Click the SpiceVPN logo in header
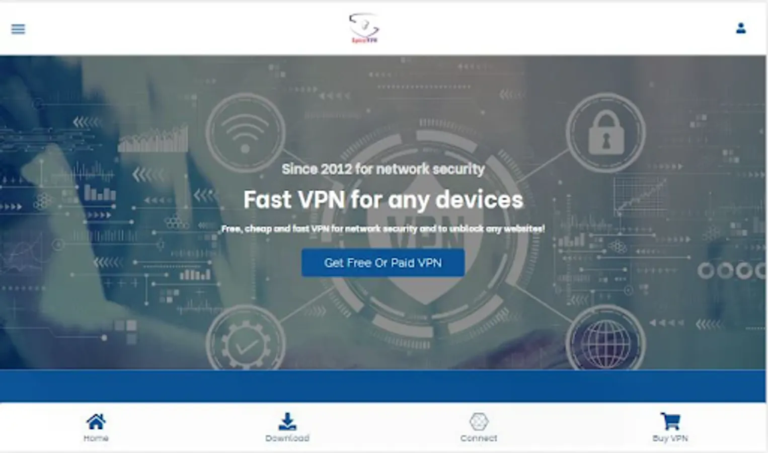The width and height of the screenshot is (768, 453). click(x=364, y=28)
